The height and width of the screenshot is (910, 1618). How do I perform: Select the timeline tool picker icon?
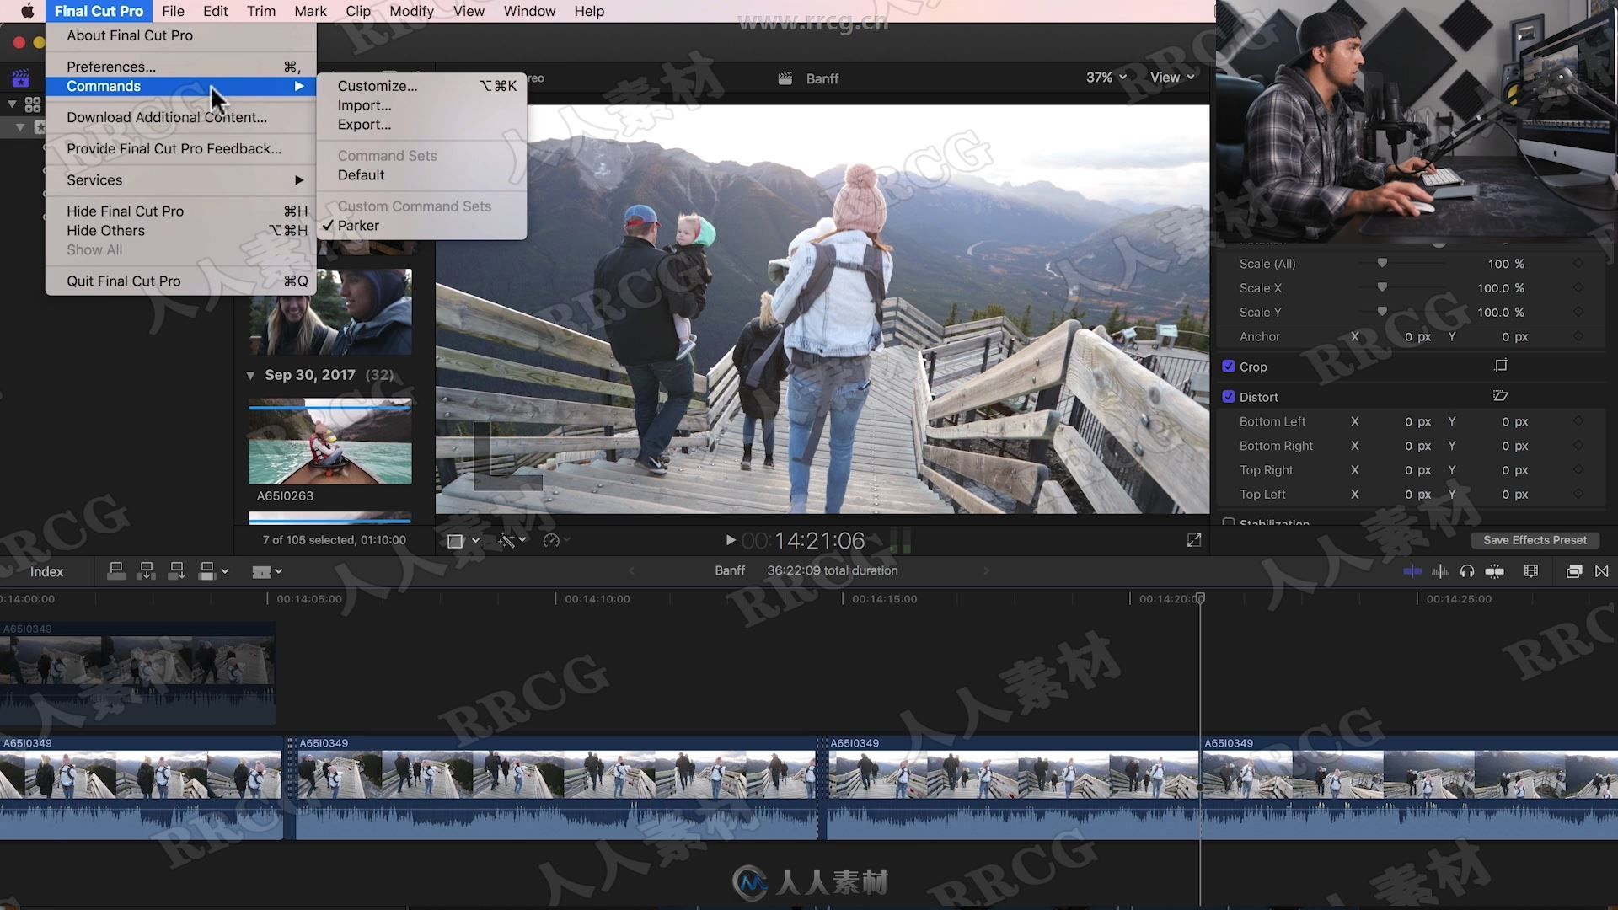point(261,572)
